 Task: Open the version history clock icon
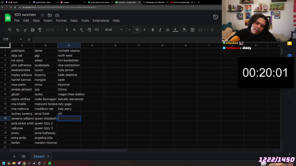coord(216,17)
